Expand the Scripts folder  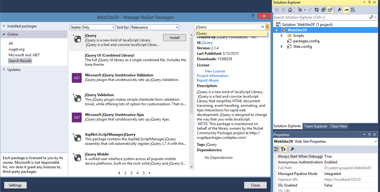pos(282,36)
